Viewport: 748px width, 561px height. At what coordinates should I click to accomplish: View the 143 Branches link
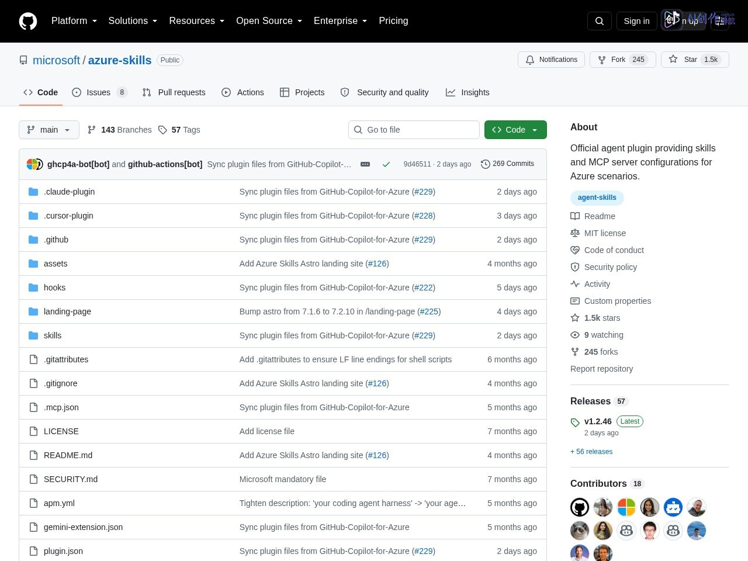[x=119, y=130]
